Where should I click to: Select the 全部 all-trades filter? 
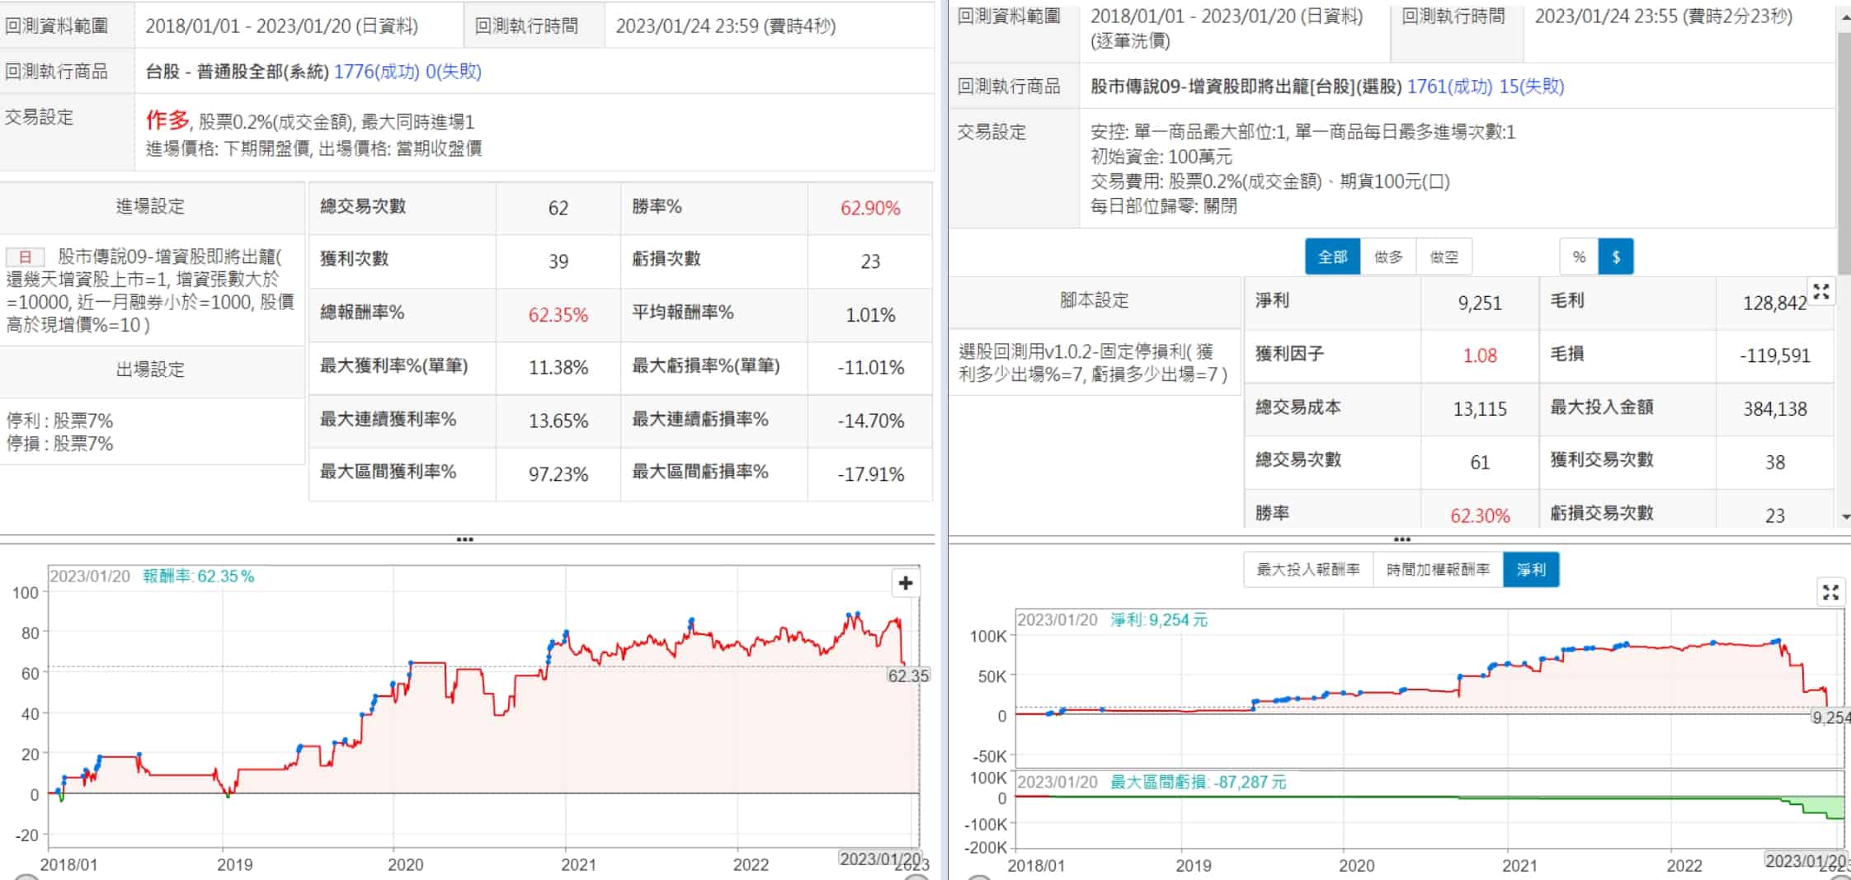click(1332, 257)
